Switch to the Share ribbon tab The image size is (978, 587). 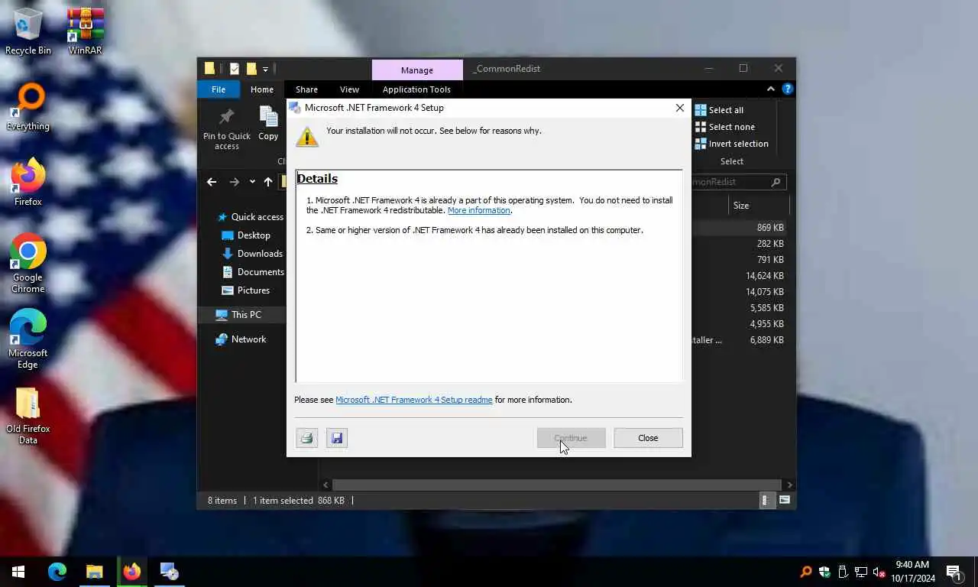306,89
